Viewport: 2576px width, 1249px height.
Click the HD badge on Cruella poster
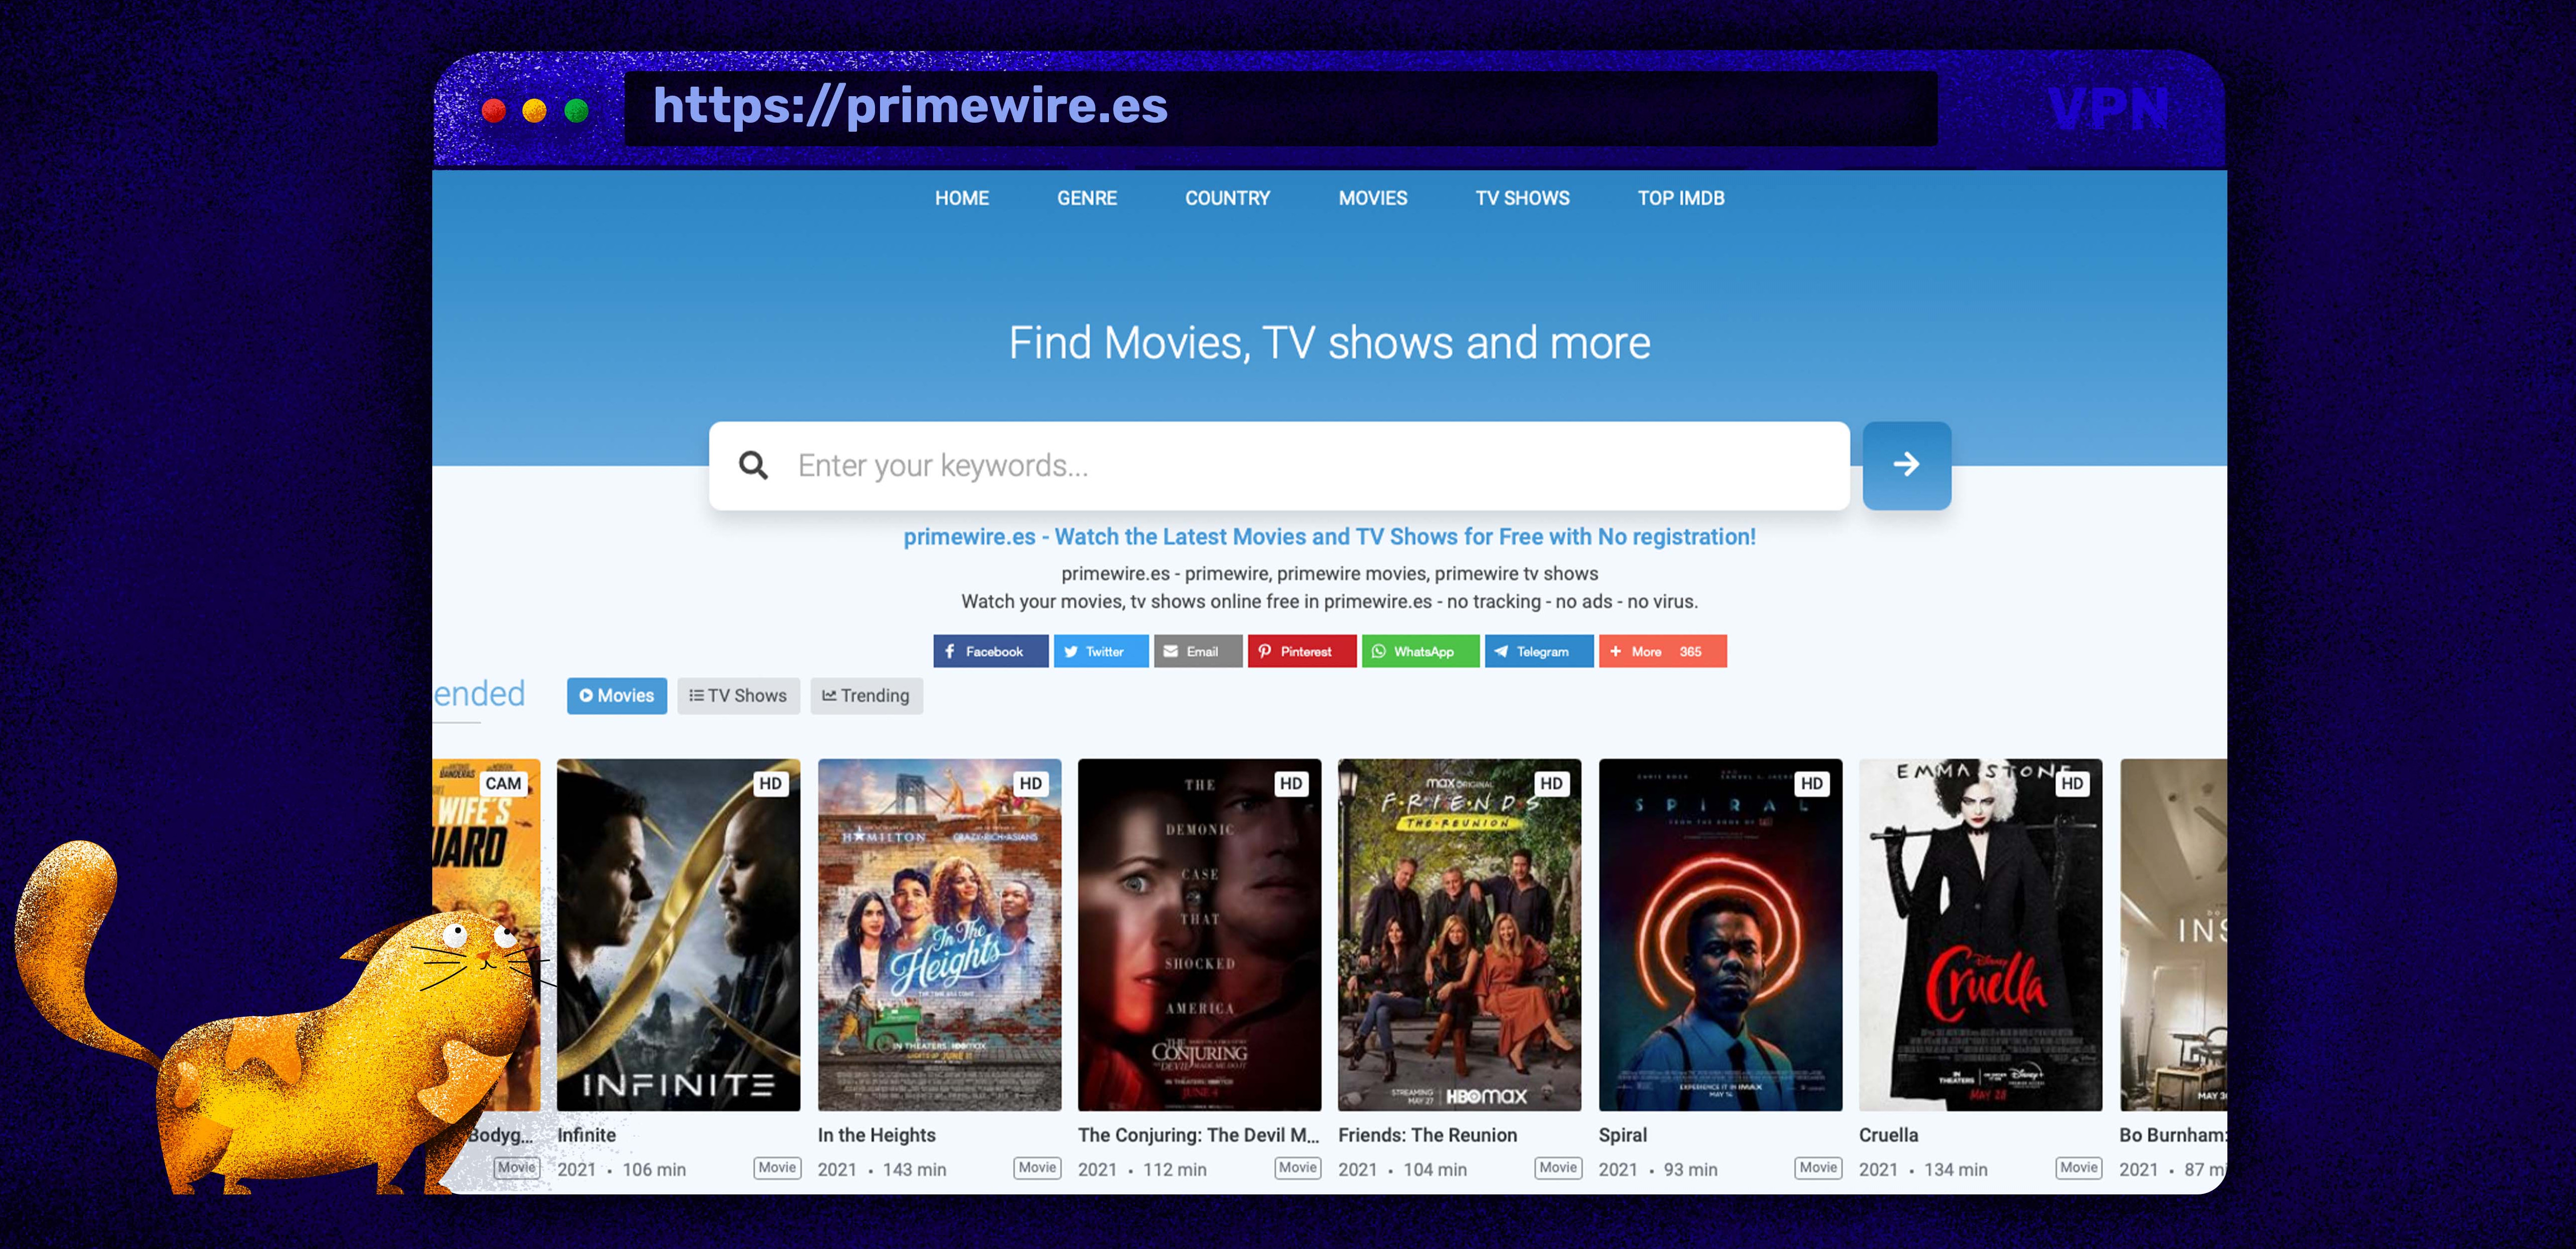(x=2072, y=783)
